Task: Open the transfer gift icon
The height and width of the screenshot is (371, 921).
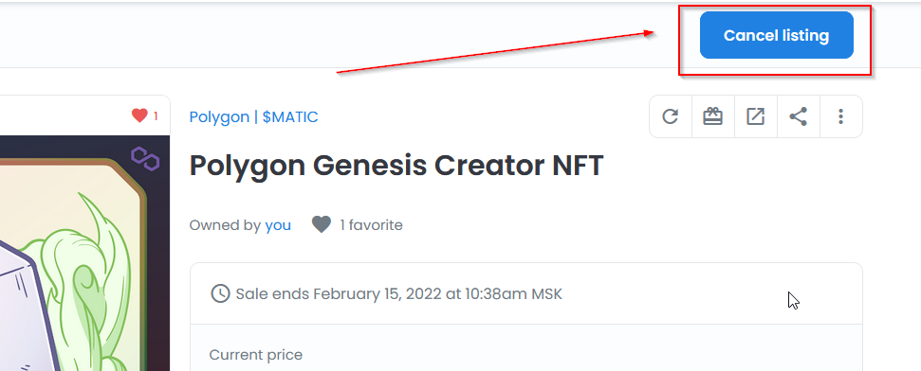Action: [x=712, y=116]
